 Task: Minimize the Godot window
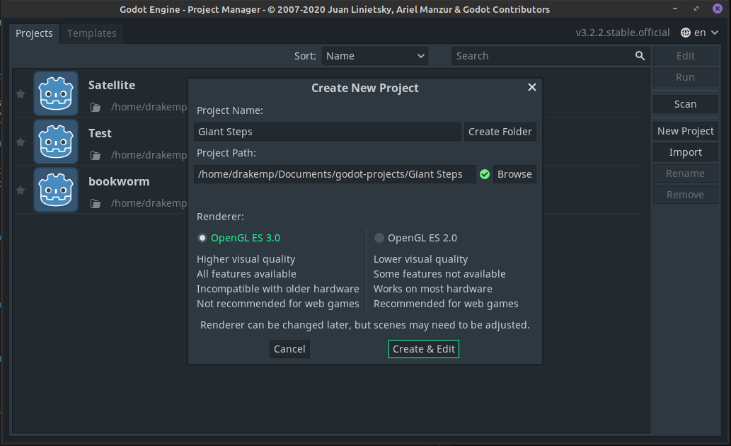674,9
